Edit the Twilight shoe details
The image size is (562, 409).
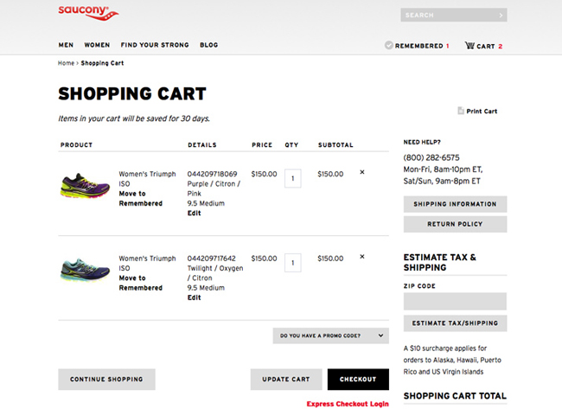tap(194, 297)
